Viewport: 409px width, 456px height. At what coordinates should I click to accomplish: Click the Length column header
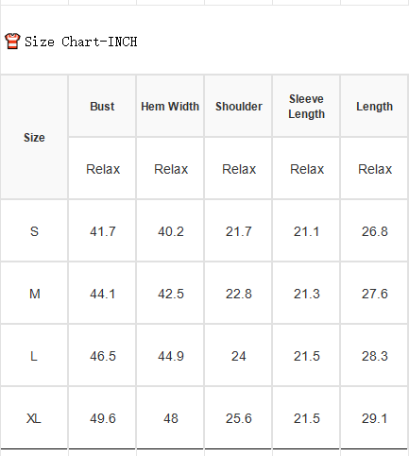pyautogui.click(x=374, y=107)
